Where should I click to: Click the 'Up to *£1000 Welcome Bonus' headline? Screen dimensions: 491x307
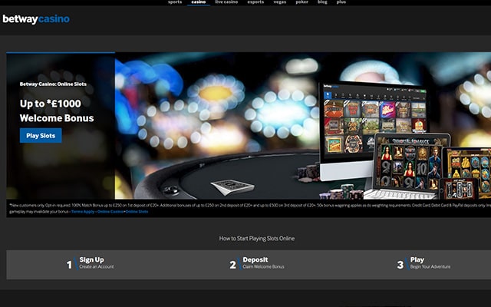(57, 111)
